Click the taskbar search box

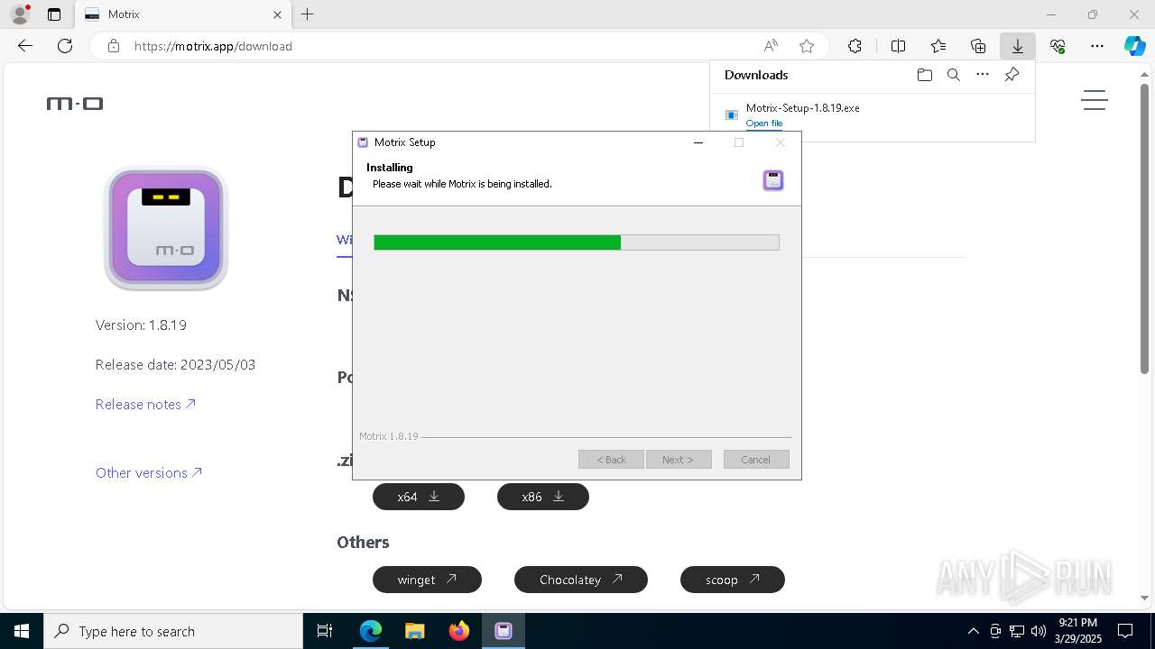click(x=173, y=631)
